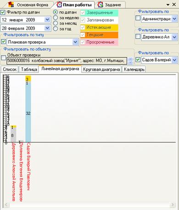Toggle the Деревянко Ал filter checkbox
Viewport: 179px width, 210px height.
coord(138,36)
